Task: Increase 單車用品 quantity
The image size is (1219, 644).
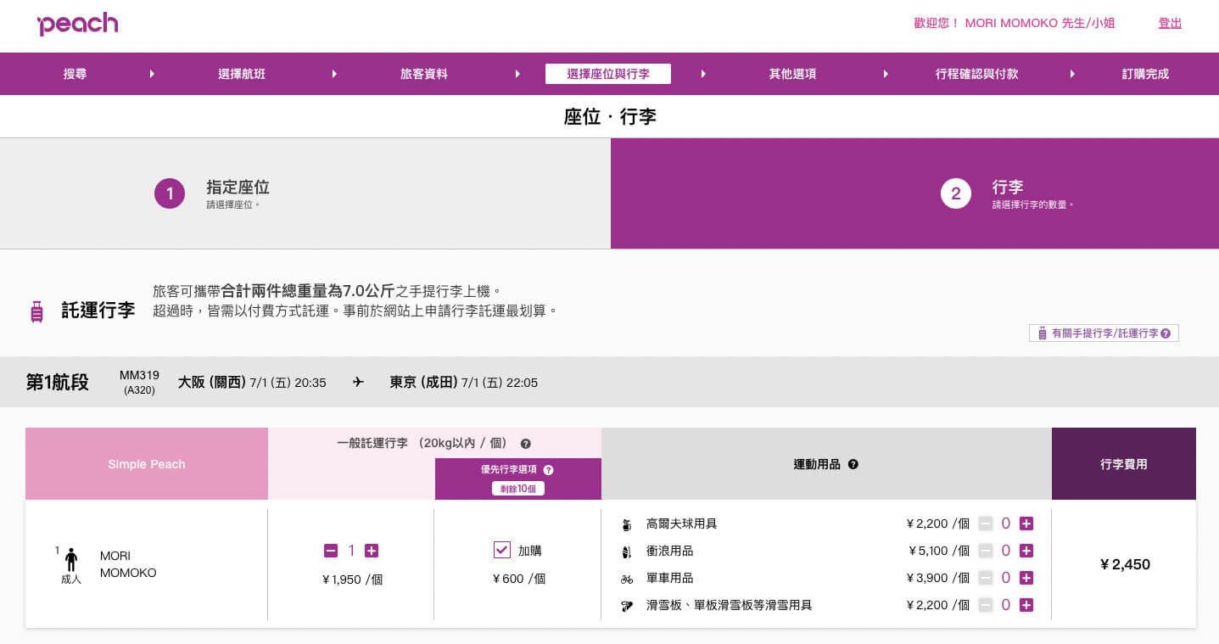Action: pos(1026,578)
